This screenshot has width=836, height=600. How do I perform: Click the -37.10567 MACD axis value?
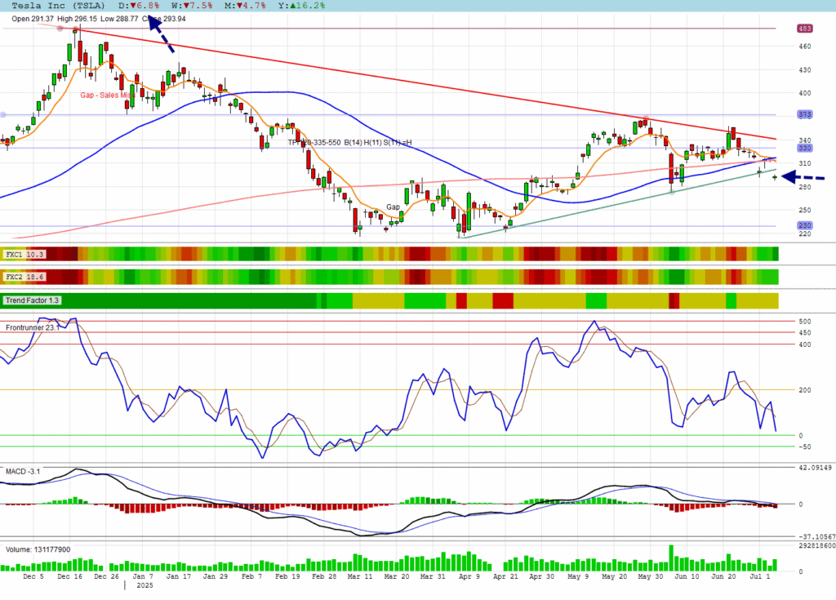pyautogui.click(x=816, y=536)
